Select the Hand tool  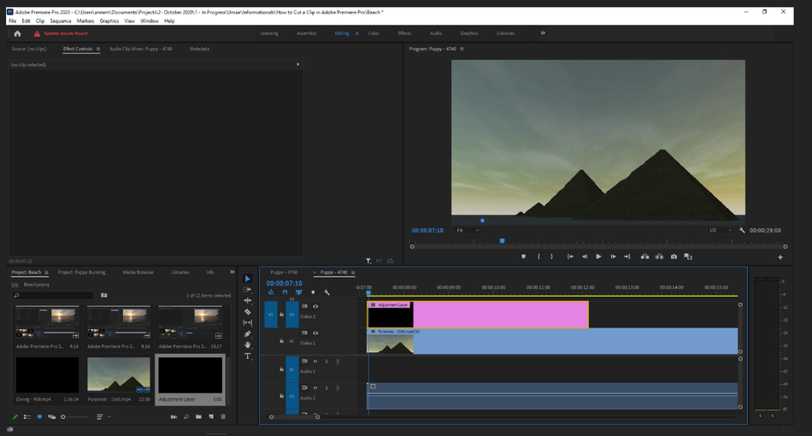[248, 345]
